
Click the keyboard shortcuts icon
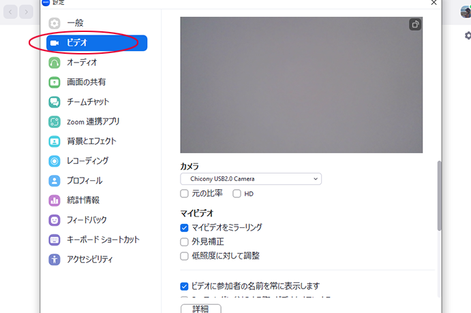55,240
